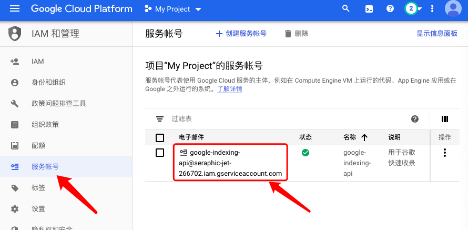The height and width of the screenshot is (230, 468).
Task: Open the three-dot settings menu in header
Action: tap(432, 8)
